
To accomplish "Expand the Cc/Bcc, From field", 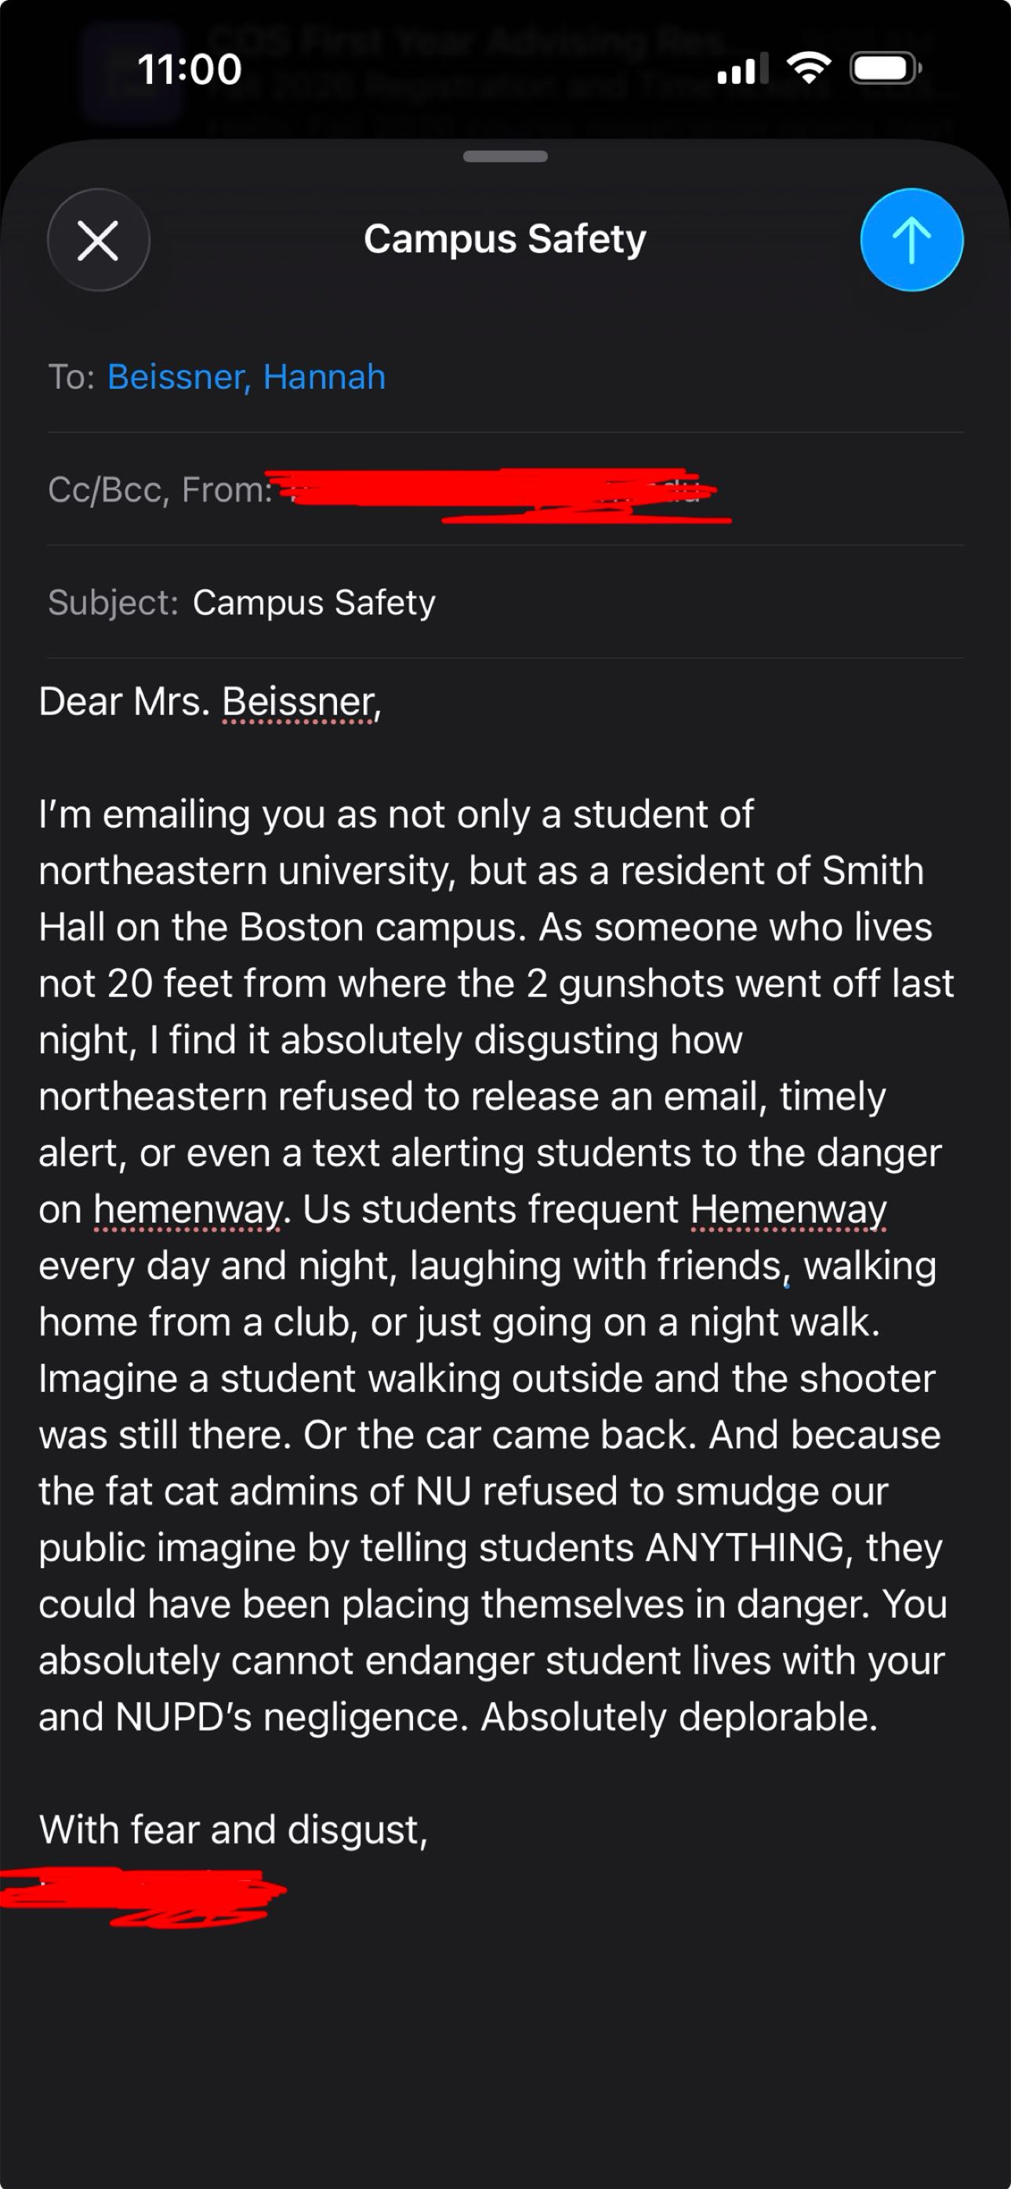I will click(x=160, y=490).
